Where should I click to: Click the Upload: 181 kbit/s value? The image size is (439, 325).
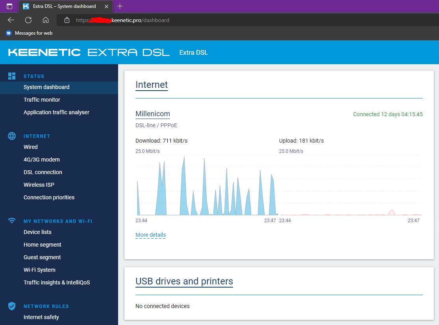(301, 141)
